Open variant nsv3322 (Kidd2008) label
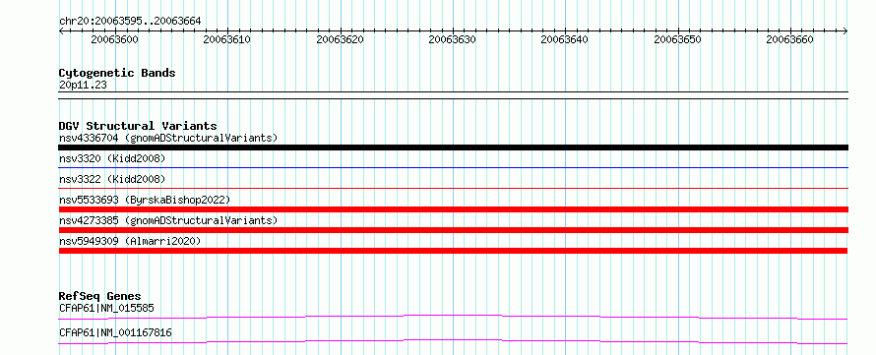Image resolution: width=876 pixels, height=355 pixels. (112, 179)
